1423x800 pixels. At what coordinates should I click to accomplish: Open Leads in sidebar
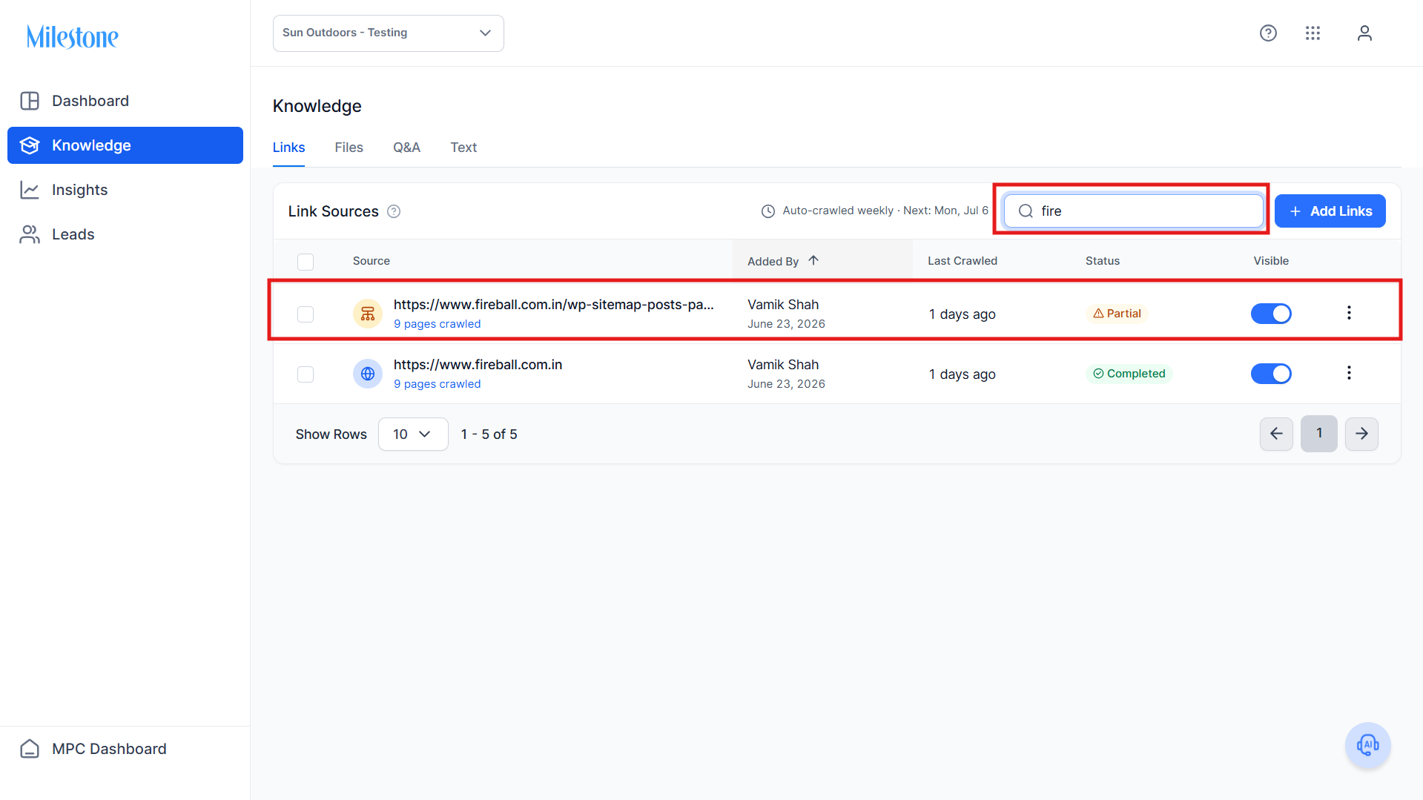coord(125,234)
